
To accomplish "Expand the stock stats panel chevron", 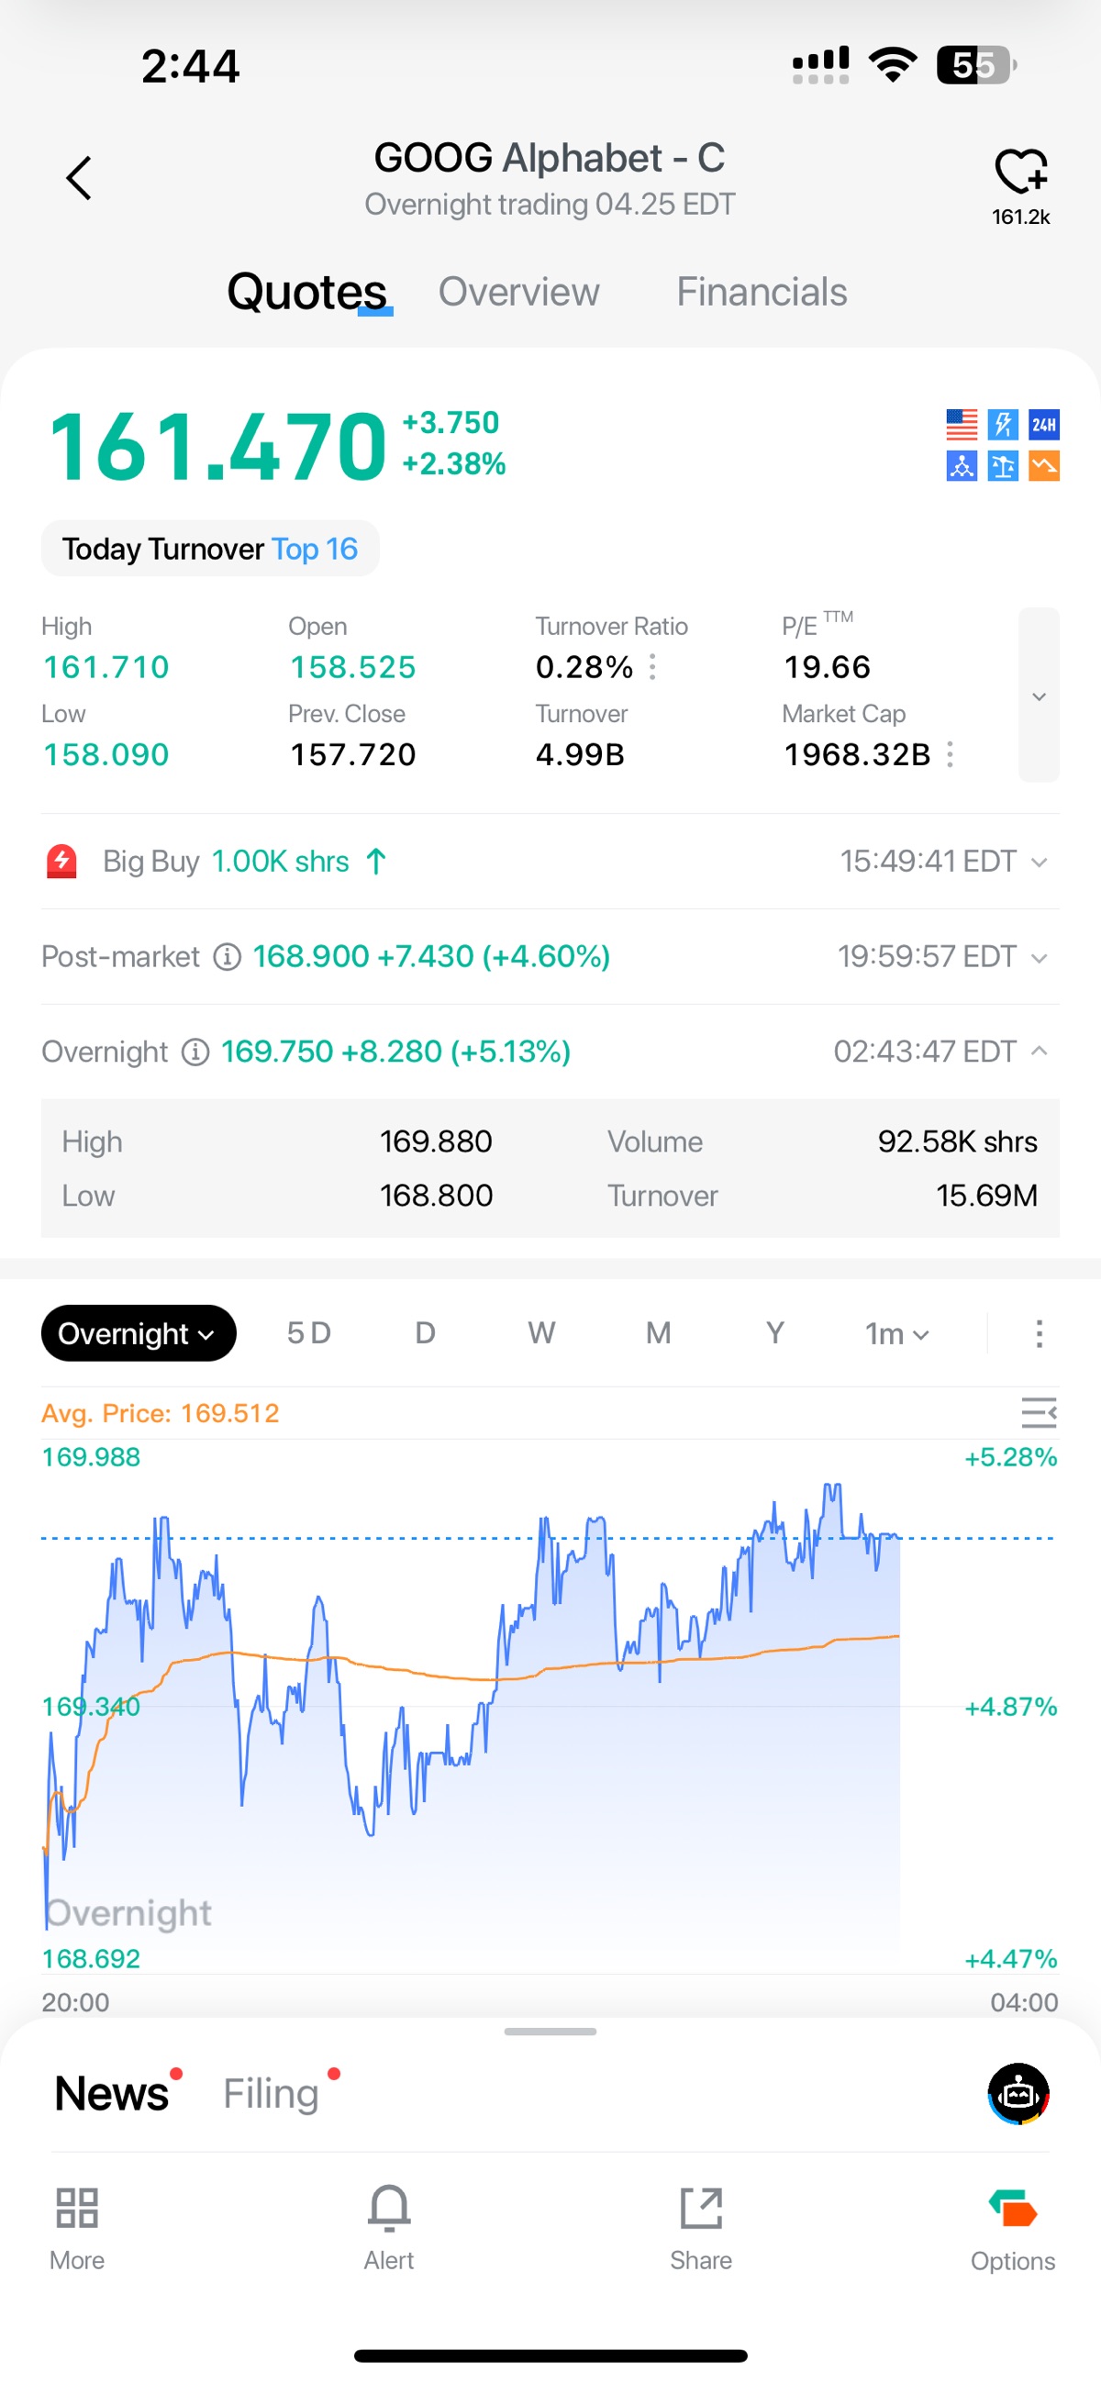I will (x=1038, y=696).
